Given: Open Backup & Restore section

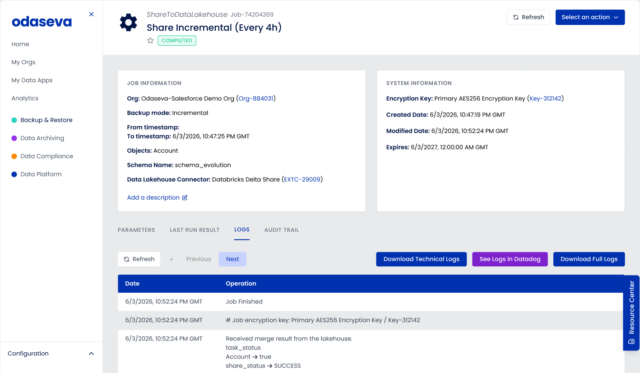Looking at the screenshot, I should [46, 120].
